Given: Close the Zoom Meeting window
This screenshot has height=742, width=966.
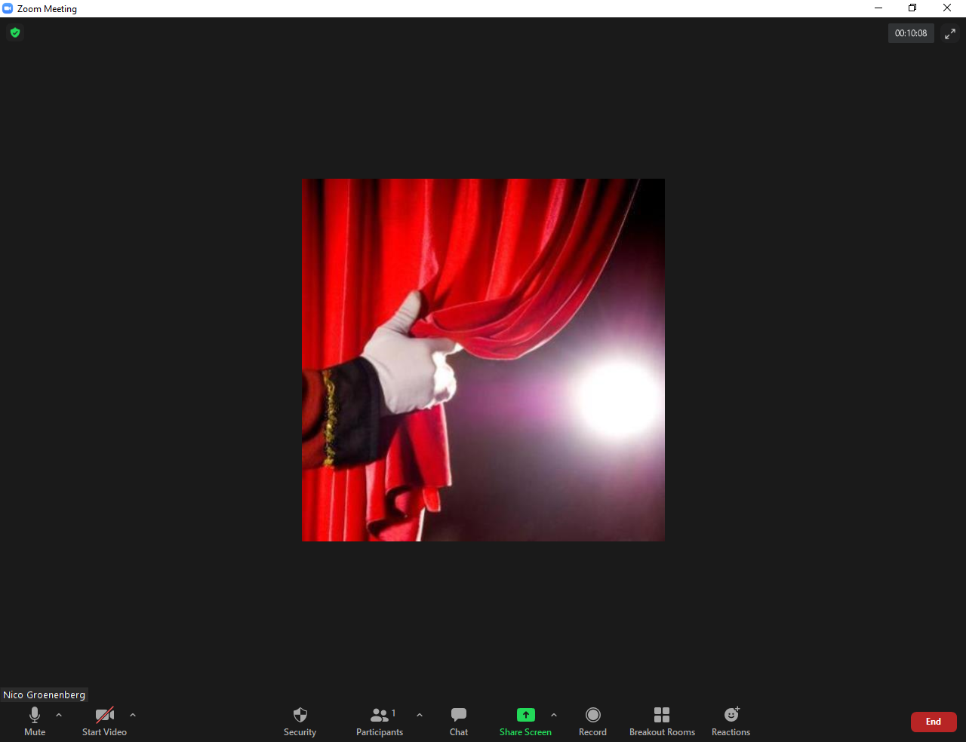Looking at the screenshot, I should pos(947,8).
